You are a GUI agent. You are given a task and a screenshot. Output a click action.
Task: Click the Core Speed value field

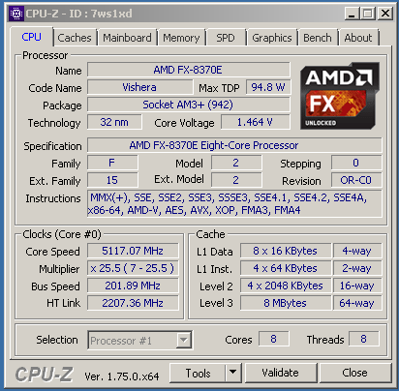pos(133,251)
